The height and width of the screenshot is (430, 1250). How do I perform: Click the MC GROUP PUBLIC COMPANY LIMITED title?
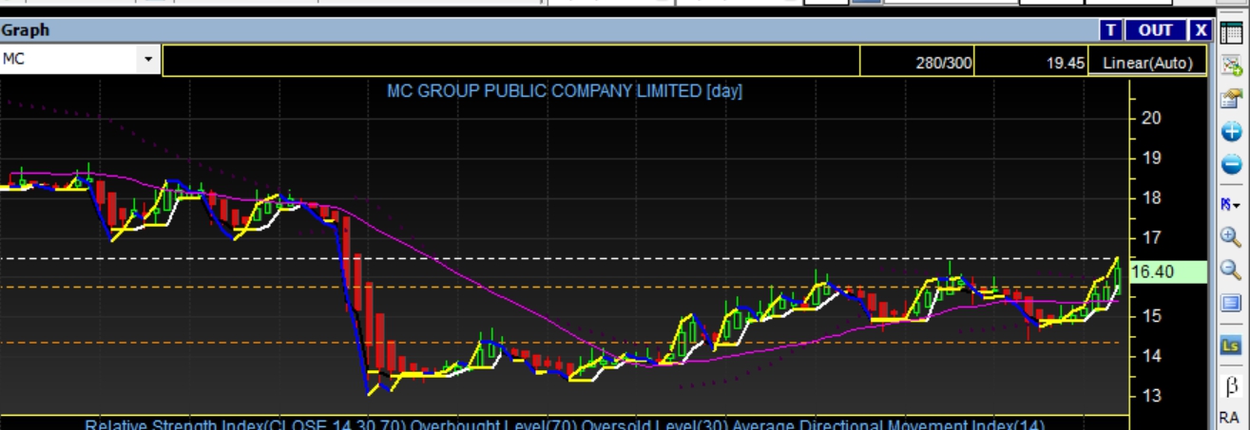565,91
